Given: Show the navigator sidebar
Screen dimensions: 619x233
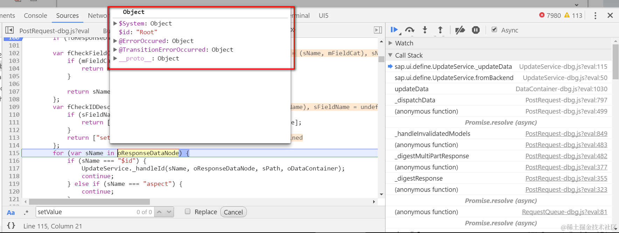Looking at the screenshot, I should point(10,30).
